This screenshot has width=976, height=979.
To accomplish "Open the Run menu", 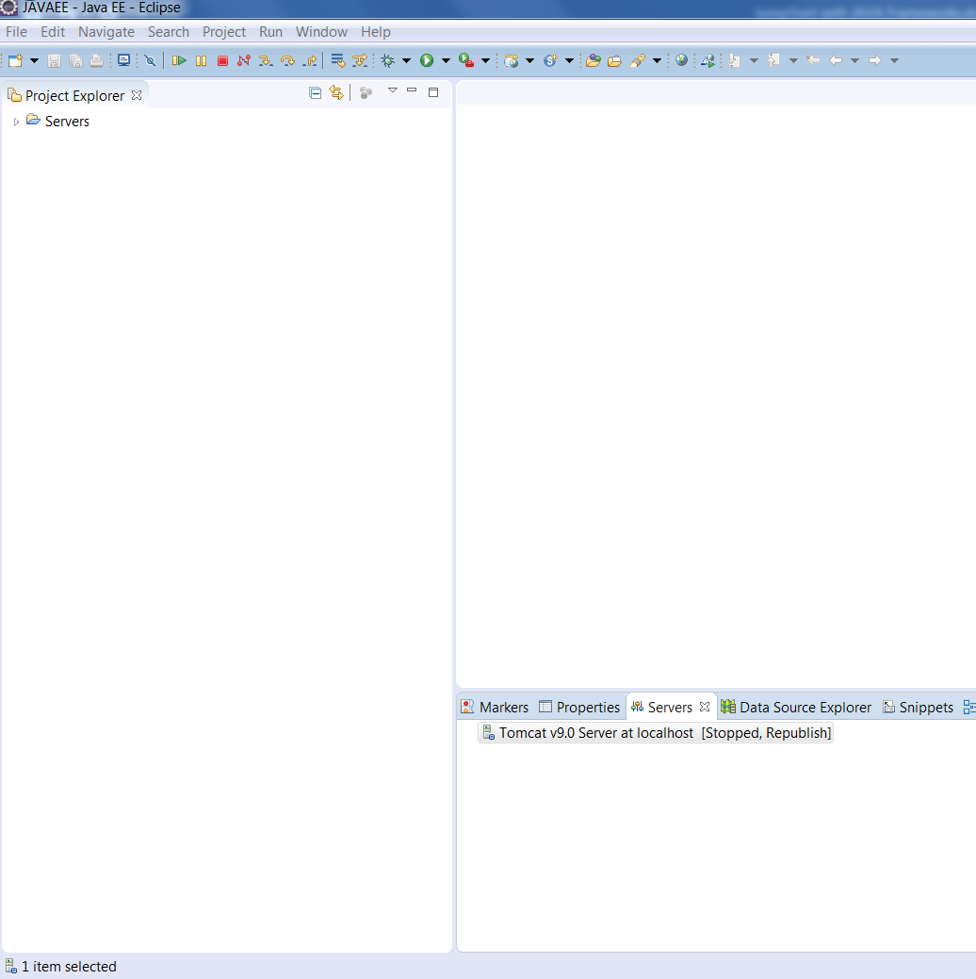I will point(270,32).
